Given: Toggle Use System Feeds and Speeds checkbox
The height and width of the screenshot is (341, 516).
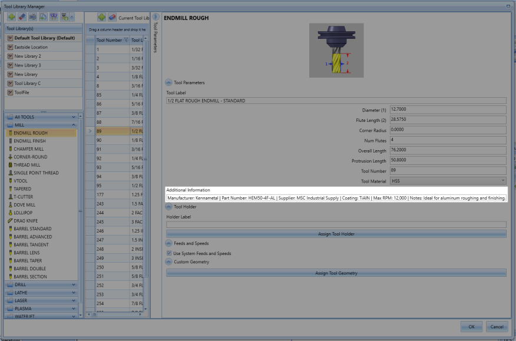Looking at the screenshot, I should click(x=170, y=253).
